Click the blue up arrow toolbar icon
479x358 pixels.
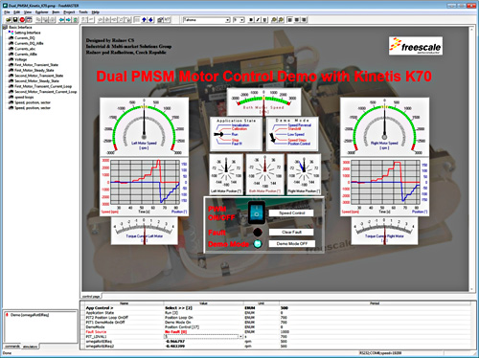pos(144,20)
